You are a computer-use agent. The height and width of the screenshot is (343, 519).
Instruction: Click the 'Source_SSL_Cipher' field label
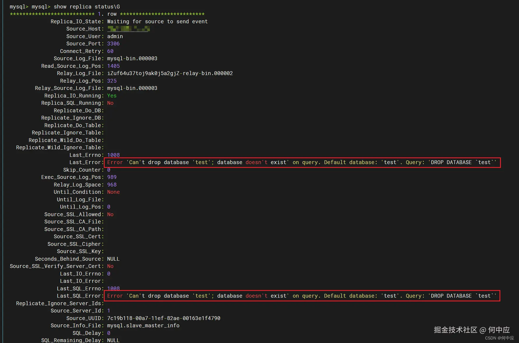(74, 244)
